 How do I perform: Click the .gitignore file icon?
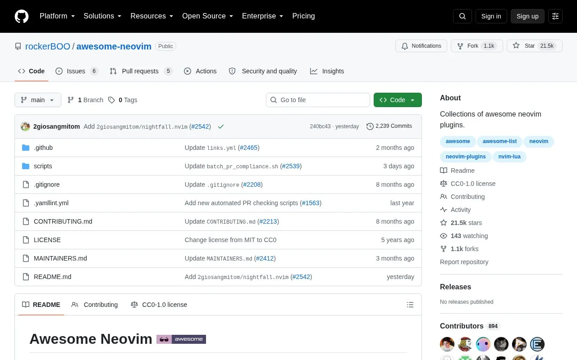click(x=26, y=184)
